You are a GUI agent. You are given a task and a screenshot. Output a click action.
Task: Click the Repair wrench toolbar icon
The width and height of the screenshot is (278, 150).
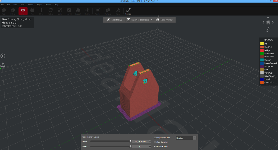[118, 11]
